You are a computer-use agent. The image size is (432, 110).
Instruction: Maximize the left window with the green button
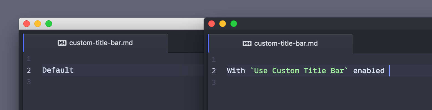49,24
